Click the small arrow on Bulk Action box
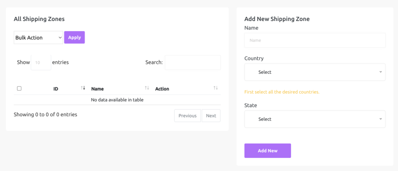The height and width of the screenshot is (171, 398). (x=60, y=38)
